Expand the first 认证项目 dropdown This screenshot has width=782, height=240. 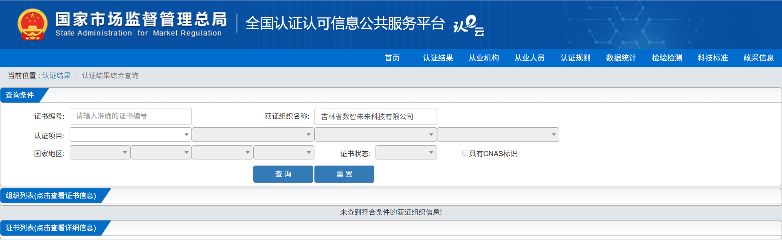[131, 135]
